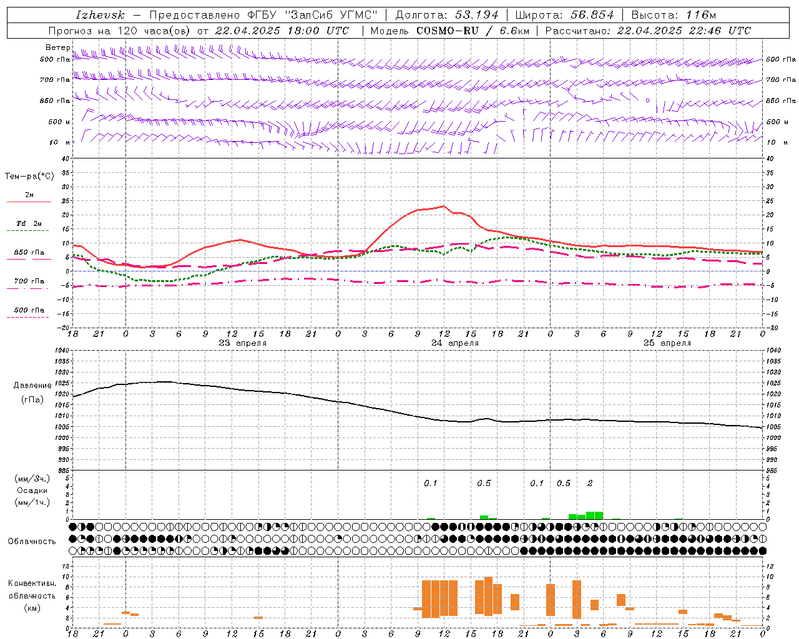Click the "Давление" pressure panel label

(32, 386)
